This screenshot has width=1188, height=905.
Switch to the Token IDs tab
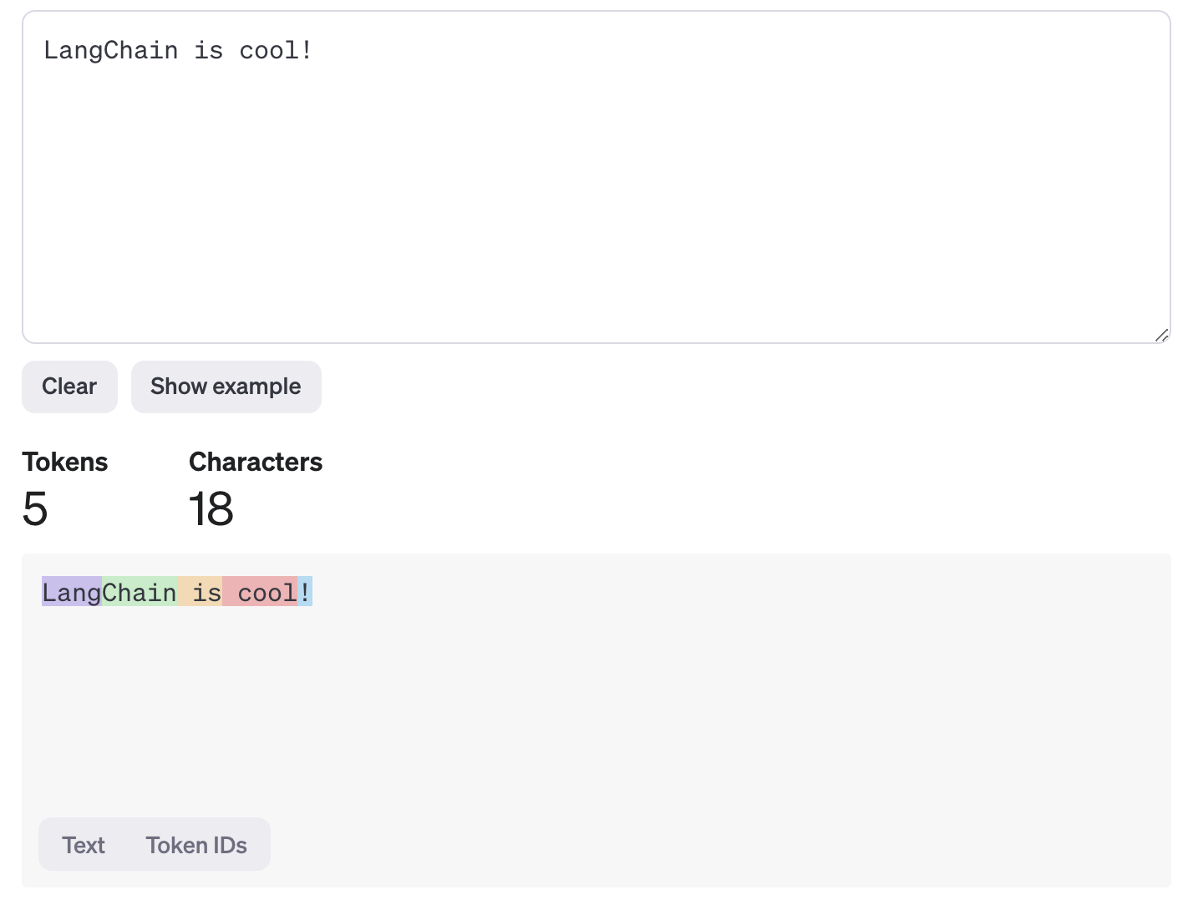point(196,845)
